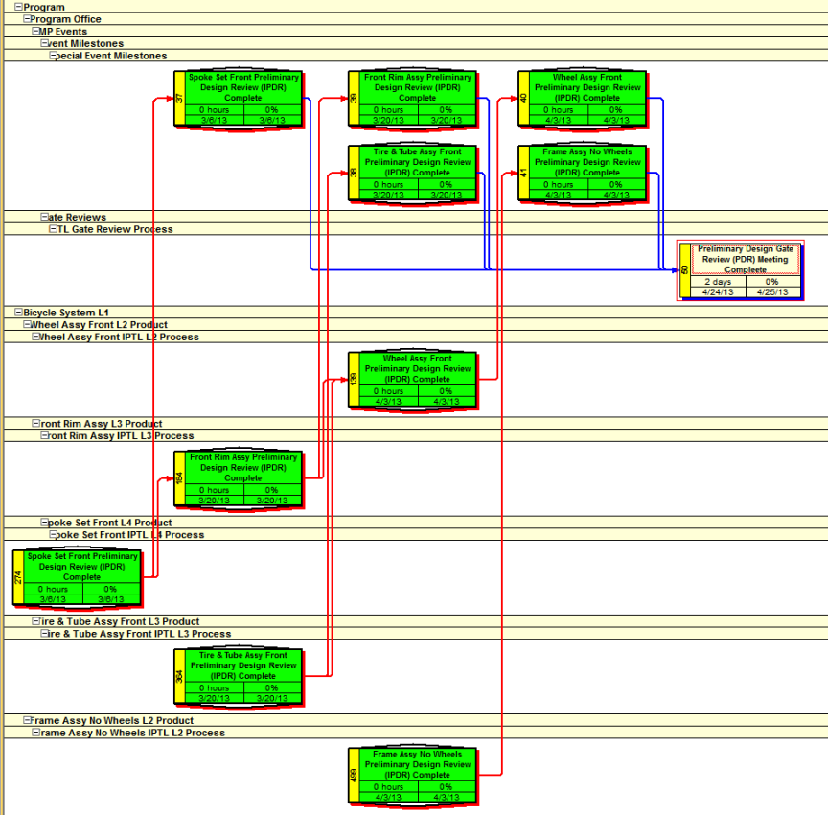828x815 pixels.
Task: Select task 139 Wheel Assy Front node
Action: 417,368
